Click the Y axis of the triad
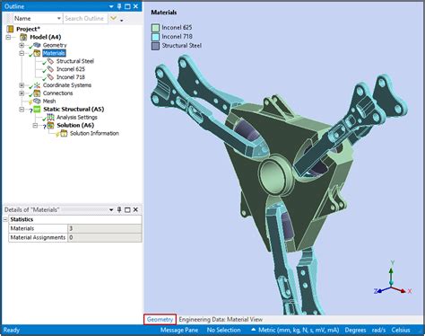 click(391, 274)
